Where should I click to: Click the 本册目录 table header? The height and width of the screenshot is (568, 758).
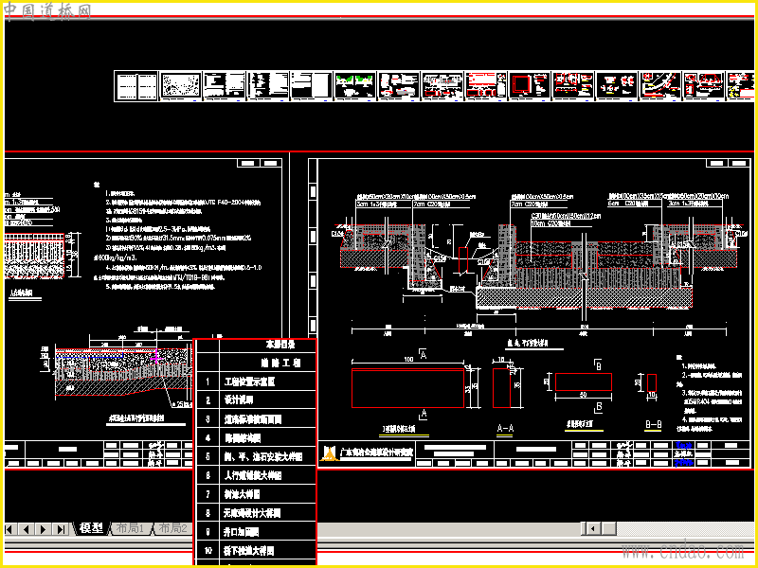click(280, 345)
